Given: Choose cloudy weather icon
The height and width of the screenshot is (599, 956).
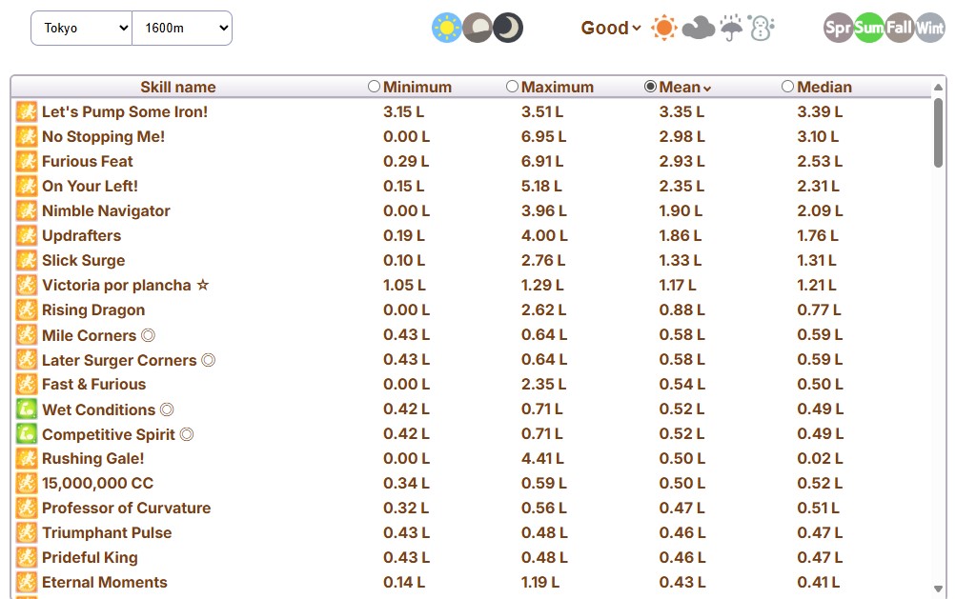Looking at the screenshot, I should [698, 28].
